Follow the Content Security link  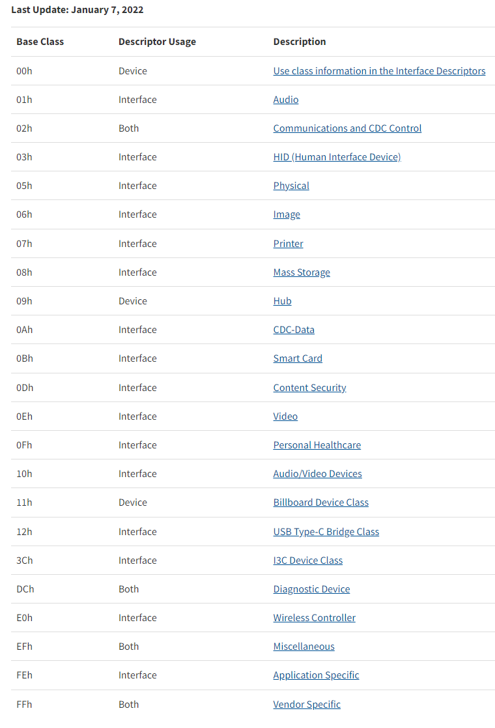click(309, 388)
